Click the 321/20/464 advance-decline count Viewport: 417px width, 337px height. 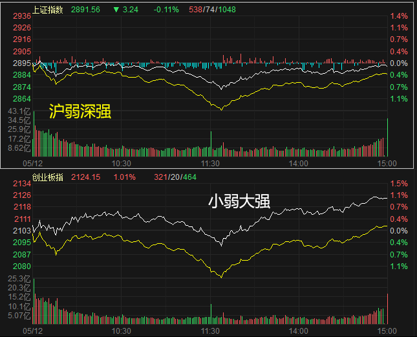(x=175, y=177)
